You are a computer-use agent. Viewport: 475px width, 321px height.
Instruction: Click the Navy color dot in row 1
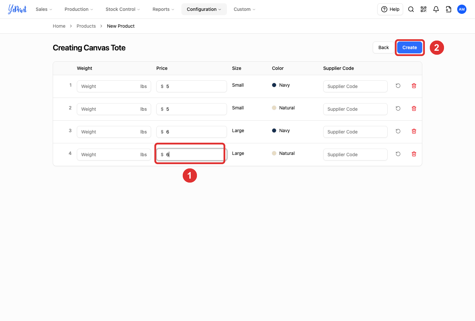[x=274, y=85]
